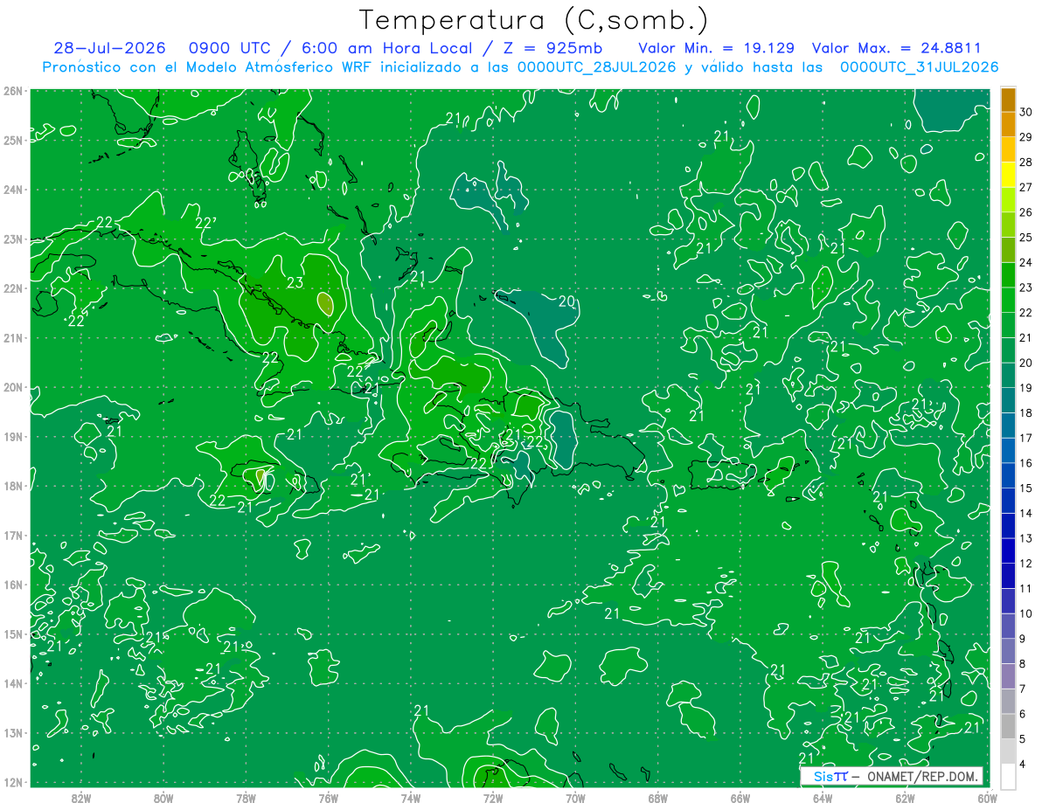Click the teal swatch between 18 and 19
This screenshot has height=810, width=1049.
(1008, 400)
